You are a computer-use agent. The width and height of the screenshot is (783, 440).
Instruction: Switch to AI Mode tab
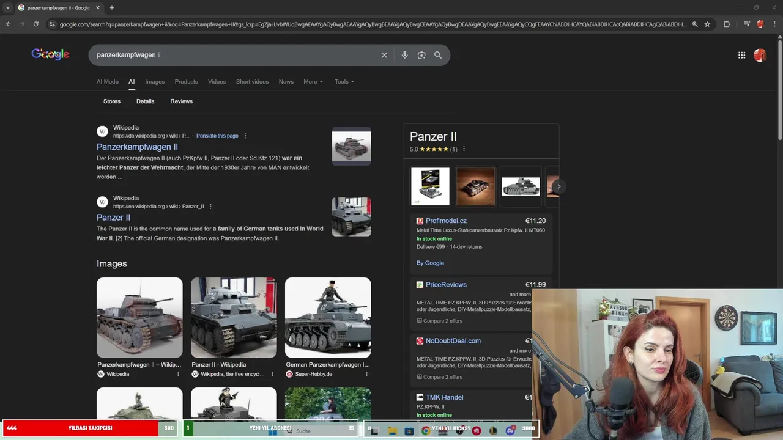point(108,82)
